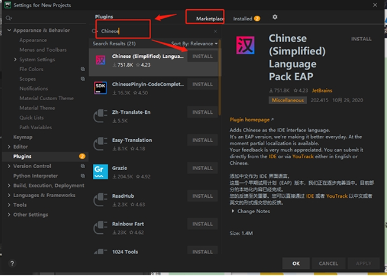Open Material Theme settings

tap(37, 108)
